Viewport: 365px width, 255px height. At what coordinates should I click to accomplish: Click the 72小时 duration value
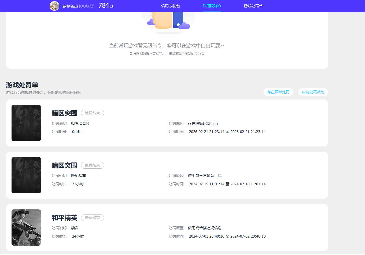pos(78,184)
